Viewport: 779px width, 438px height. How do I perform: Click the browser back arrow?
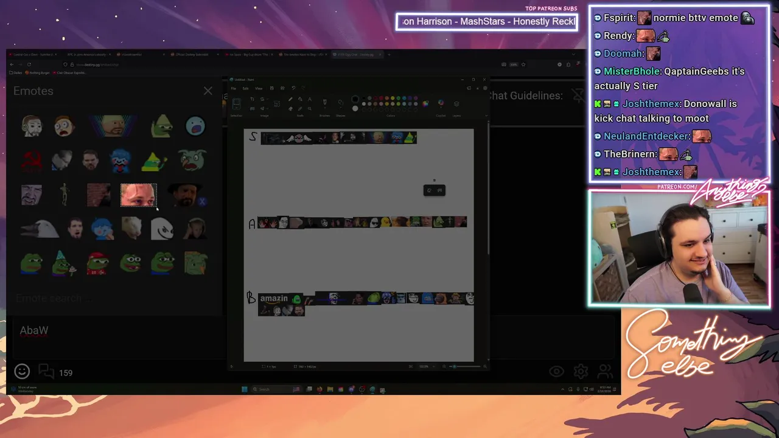click(12, 64)
